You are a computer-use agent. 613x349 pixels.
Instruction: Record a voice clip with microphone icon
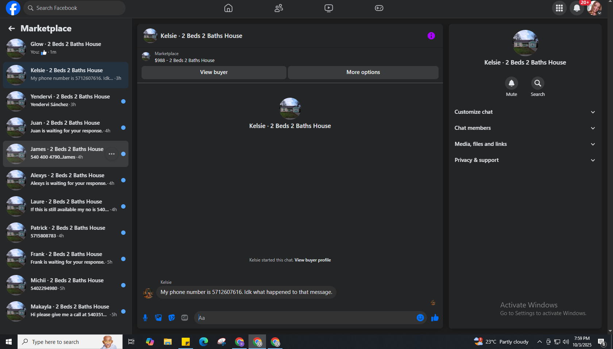pos(145,318)
